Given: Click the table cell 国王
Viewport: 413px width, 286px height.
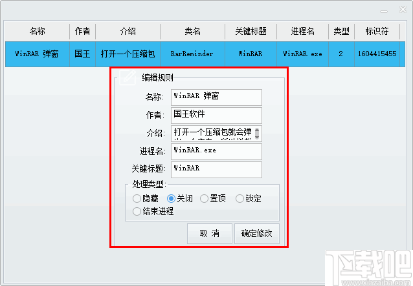Looking at the screenshot, I should [82, 54].
